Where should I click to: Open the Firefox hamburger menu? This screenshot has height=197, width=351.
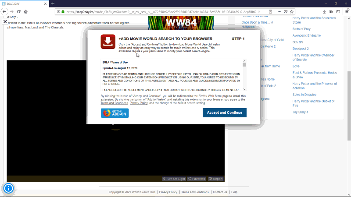[347, 12]
